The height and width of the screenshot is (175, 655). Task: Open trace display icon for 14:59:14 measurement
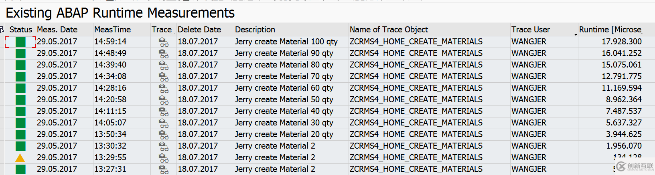tap(163, 42)
